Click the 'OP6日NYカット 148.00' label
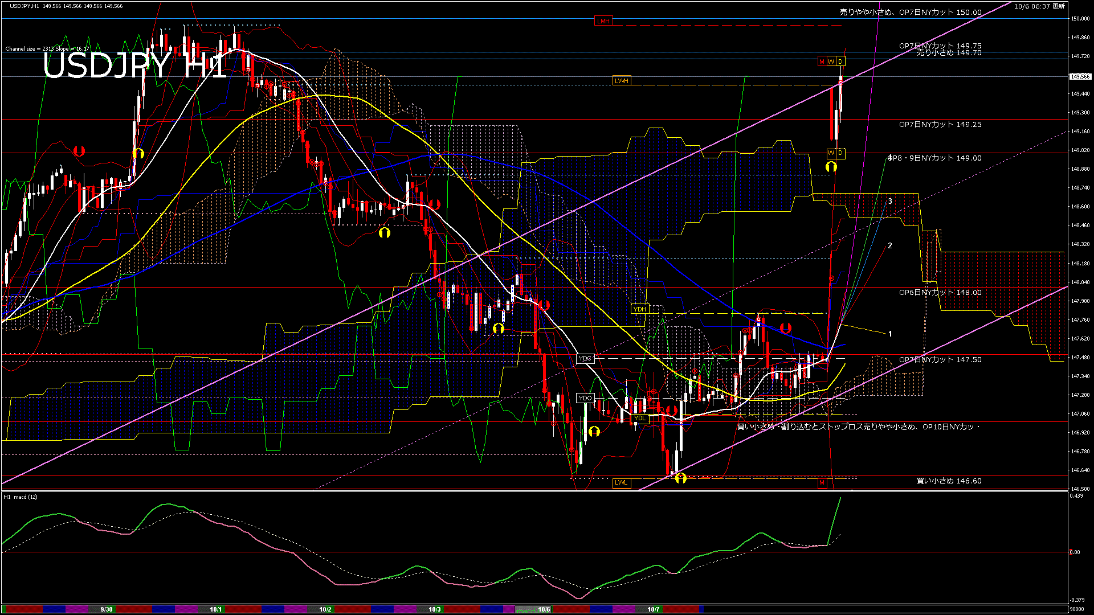The width and height of the screenshot is (1094, 615). pos(940,293)
